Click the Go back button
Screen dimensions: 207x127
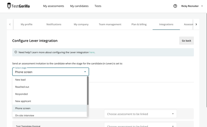pos(186,41)
